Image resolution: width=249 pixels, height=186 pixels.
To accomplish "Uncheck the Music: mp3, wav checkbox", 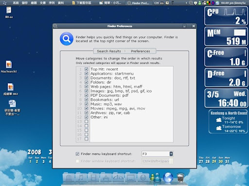I will coord(86,104).
